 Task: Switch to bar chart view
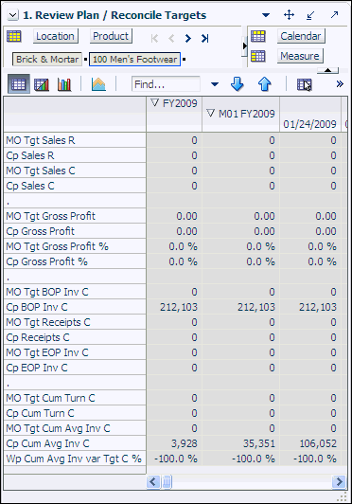64,84
